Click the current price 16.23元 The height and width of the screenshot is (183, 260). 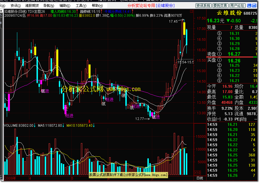pyautogui.click(x=215, y=21)
